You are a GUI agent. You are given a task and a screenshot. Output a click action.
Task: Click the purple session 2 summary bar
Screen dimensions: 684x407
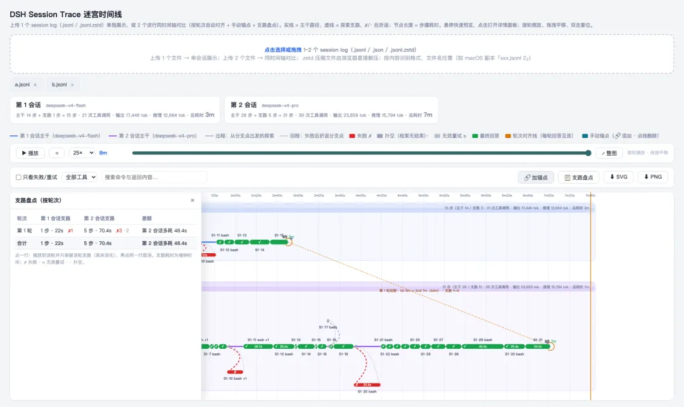(398, 287)
